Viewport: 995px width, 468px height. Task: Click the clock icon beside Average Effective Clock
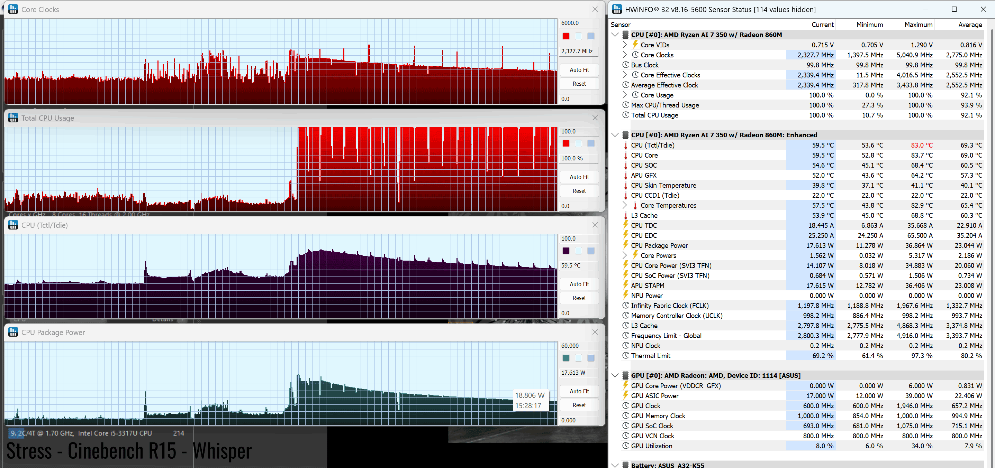[626, 85]
